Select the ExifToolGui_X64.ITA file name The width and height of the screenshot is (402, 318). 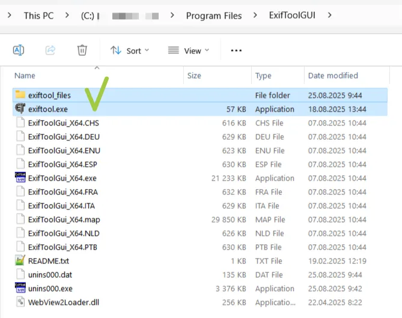click(x=61, y=206)
